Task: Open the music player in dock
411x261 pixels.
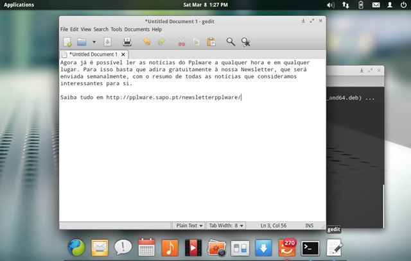Action: click(x=170, y=248)
